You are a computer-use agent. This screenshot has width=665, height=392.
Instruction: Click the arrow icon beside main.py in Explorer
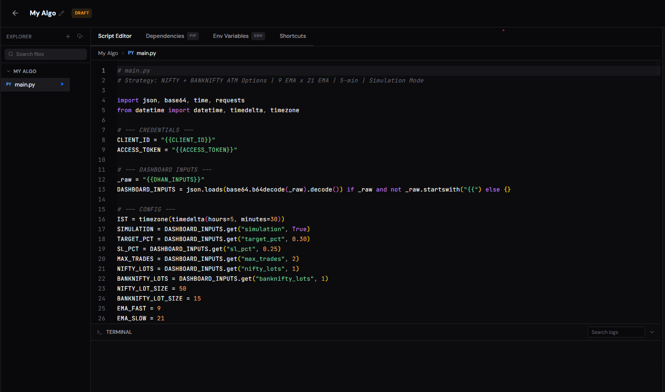pyautogui.click(x=63, y=84)
